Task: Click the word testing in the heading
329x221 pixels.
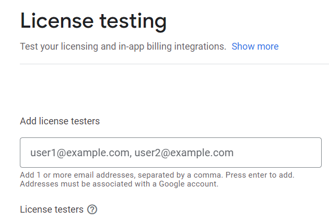Action: [x=133, y=21]
